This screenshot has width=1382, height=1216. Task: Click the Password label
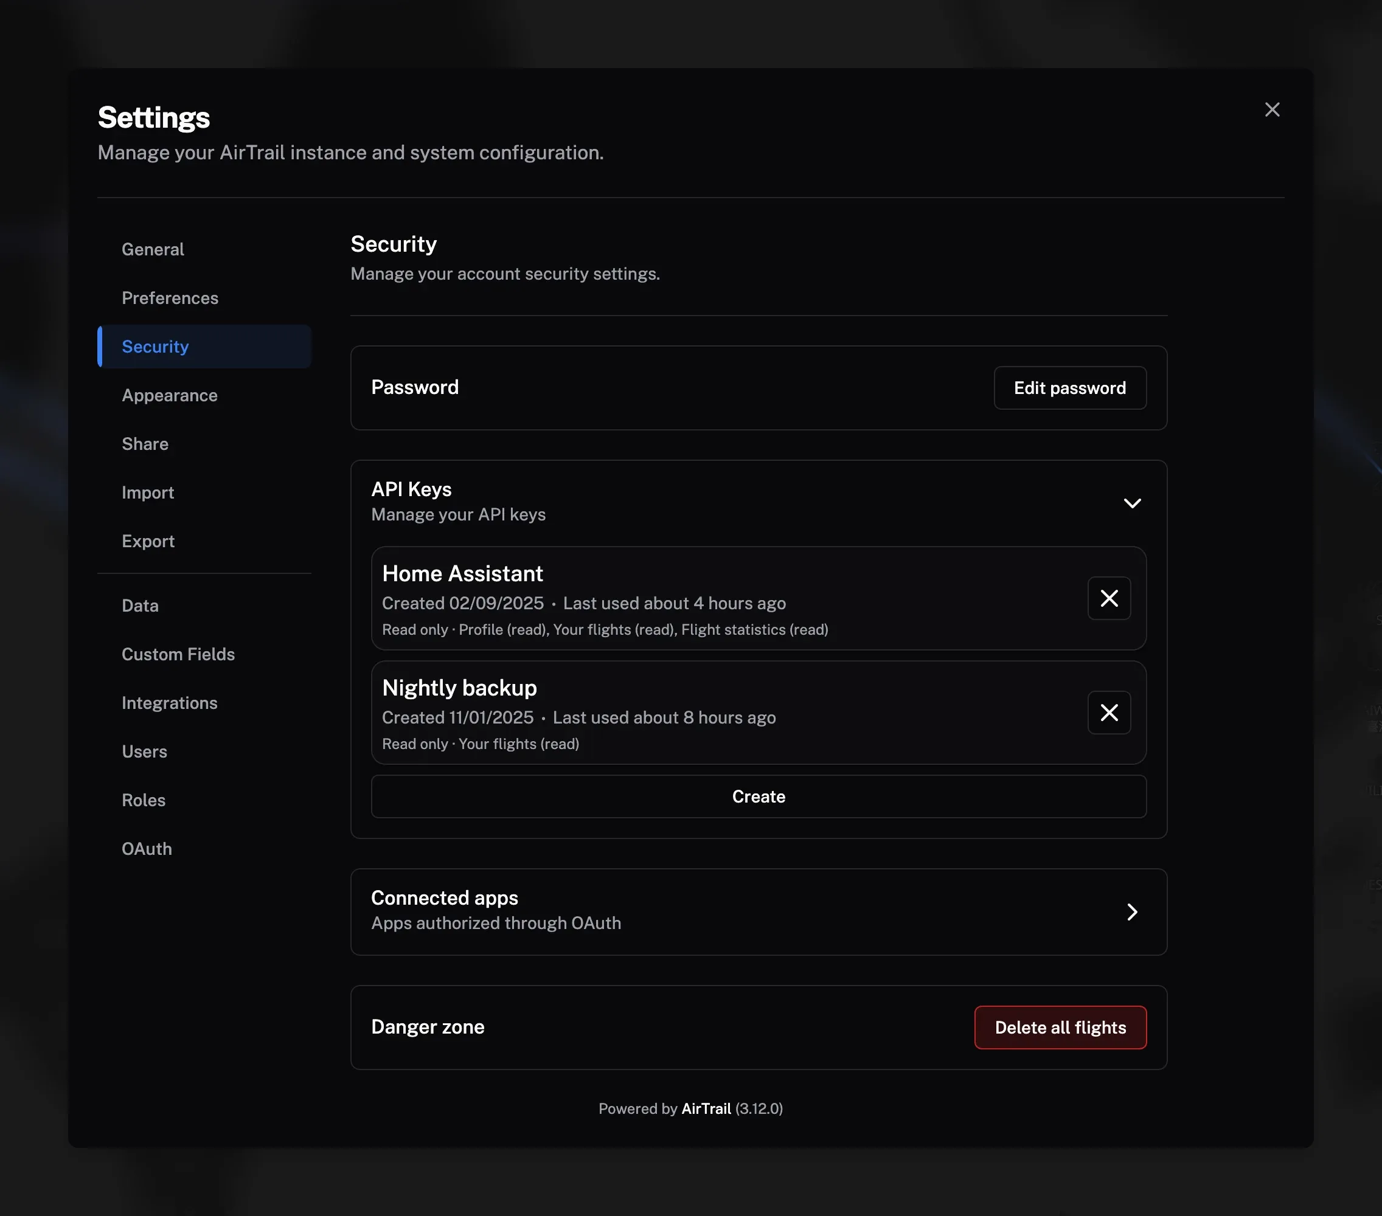coord(415,387)
